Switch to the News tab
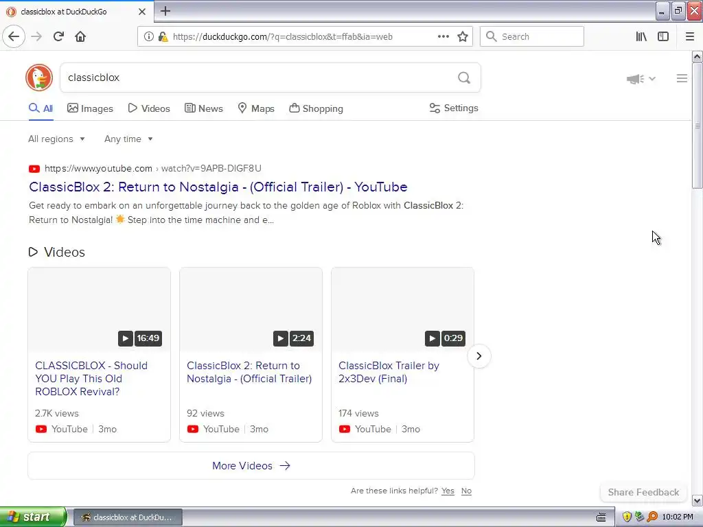703x527 pixels. coord(203,108)
